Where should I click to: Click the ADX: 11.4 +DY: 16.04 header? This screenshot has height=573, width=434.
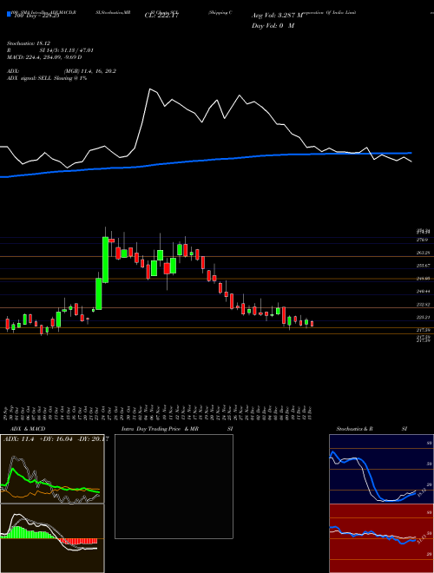[56, 439]
